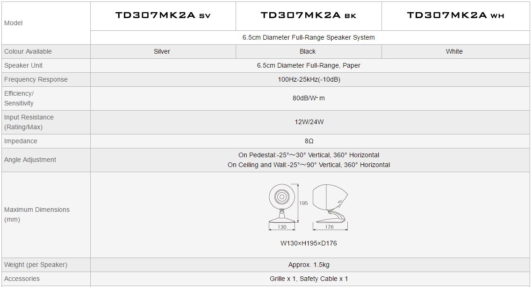Click the 195 height dimension label
Image resolution: width=532 pixels, height=287 pixels.
[x=303, y=203]
